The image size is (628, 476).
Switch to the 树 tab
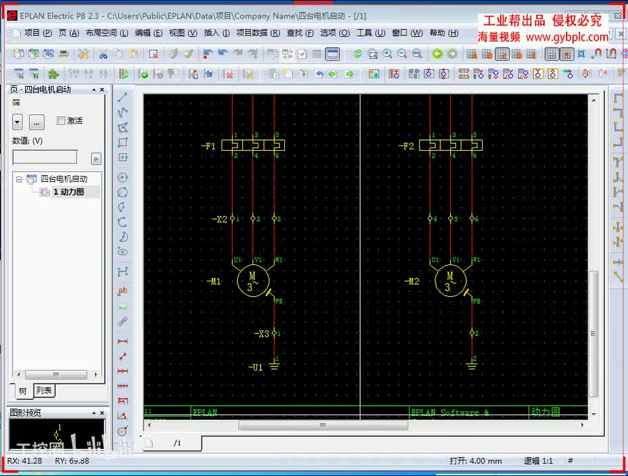[x=23, y=391]
